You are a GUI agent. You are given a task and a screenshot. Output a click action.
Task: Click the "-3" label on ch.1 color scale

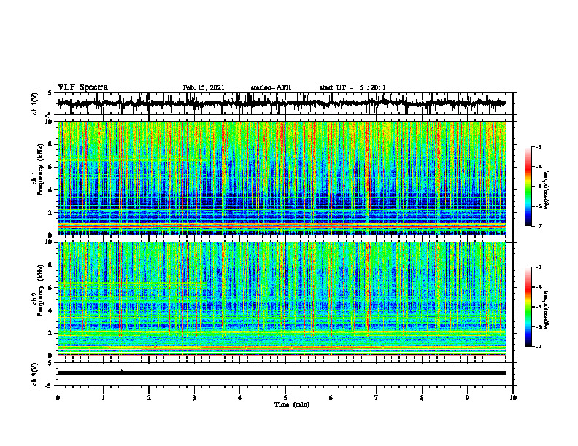point(538,146)
